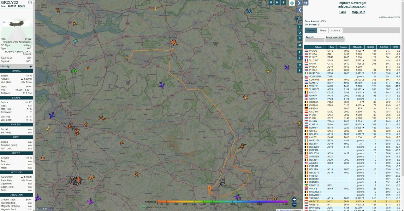Screen dimensions: 404x211
Task: Click the zoom in plus button
Action: click(x=294, y=199)
